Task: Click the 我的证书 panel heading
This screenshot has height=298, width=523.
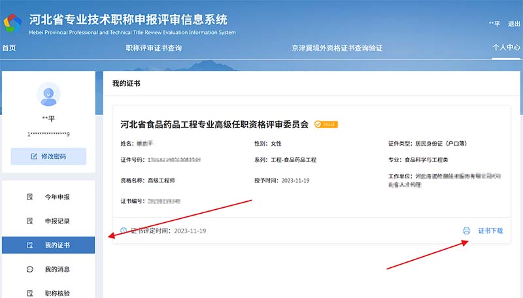Action: (x=126, y=84)
